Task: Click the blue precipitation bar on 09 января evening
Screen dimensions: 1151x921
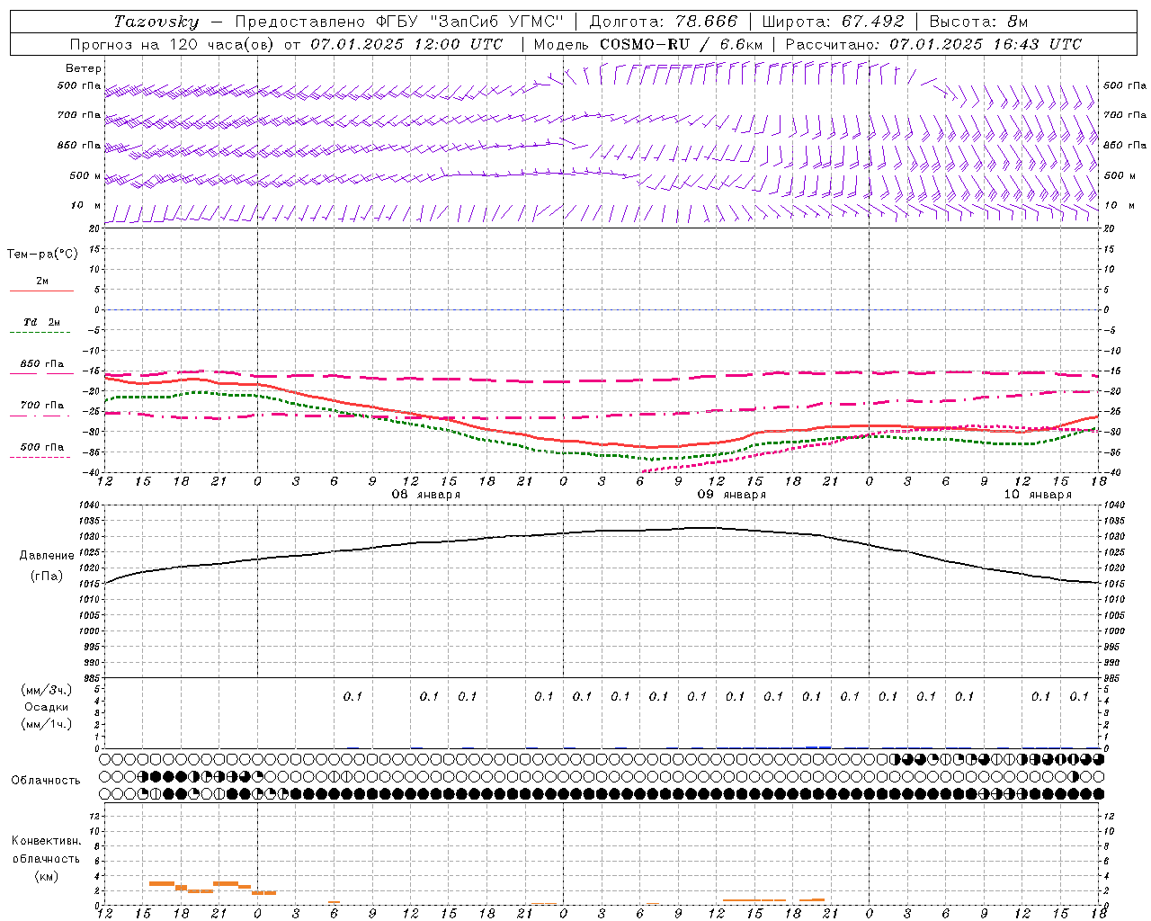Action: click(x=818, y=747)
